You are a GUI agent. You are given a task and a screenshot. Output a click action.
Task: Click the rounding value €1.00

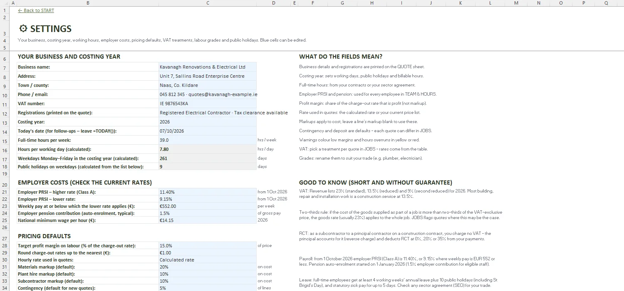(x=208, y=253)
